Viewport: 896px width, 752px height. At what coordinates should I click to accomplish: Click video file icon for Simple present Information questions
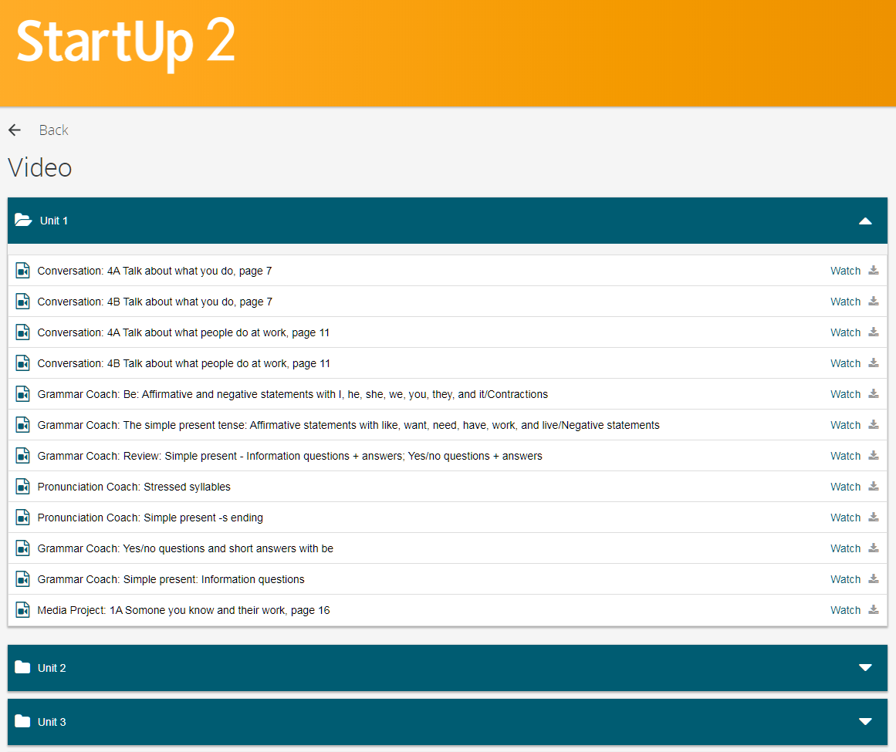(23, 578)
